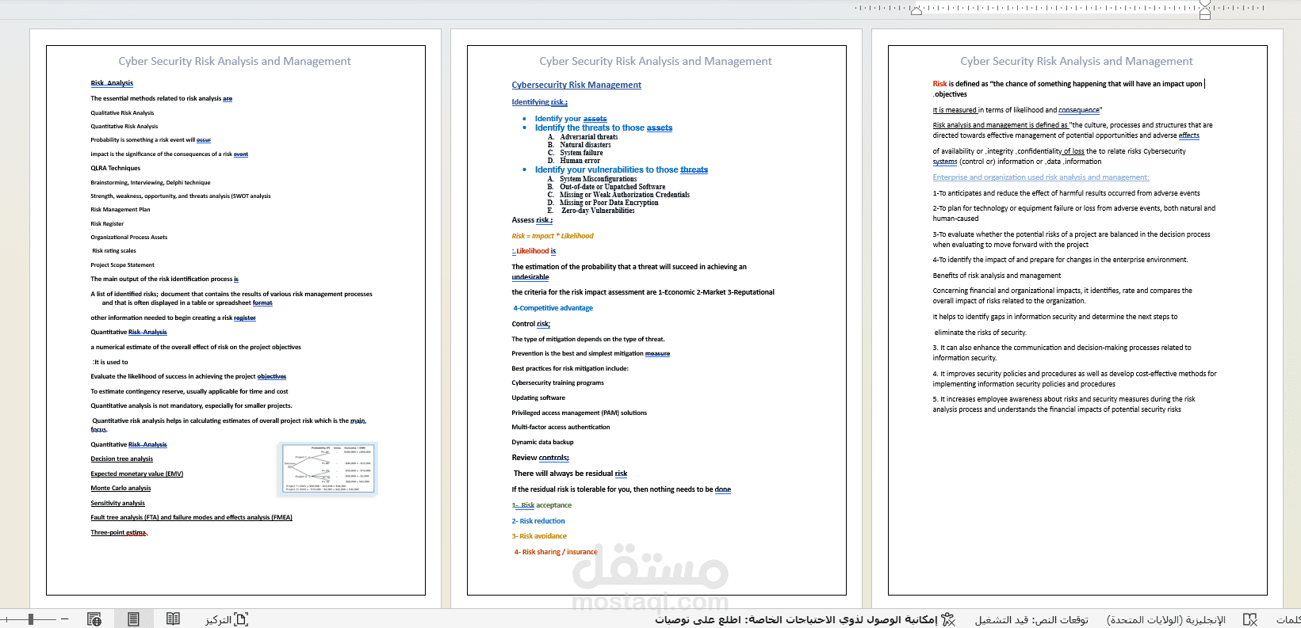Click 'Decision tree analysis' line
The width and height of the screenshot is (1301, 628).
(x=121, y=459)
